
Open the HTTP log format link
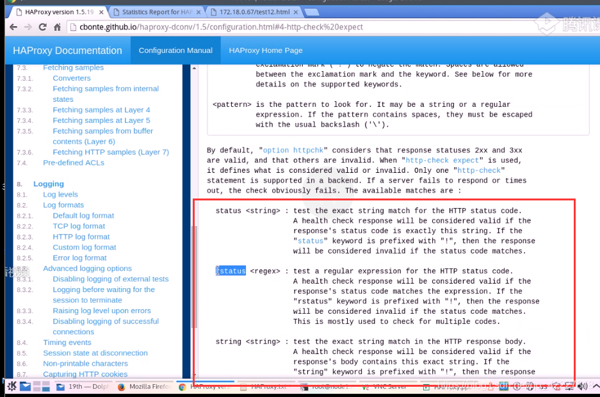(81, 237)
